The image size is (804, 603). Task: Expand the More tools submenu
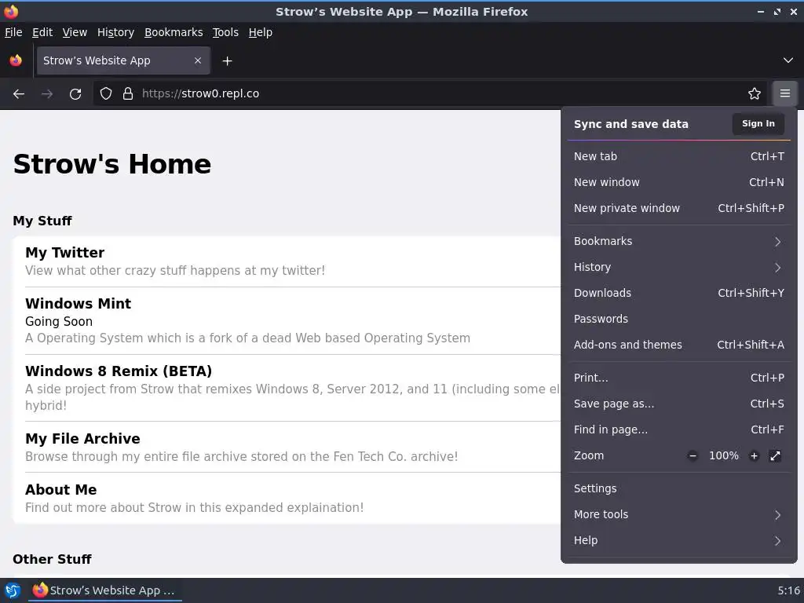point(679,514)
